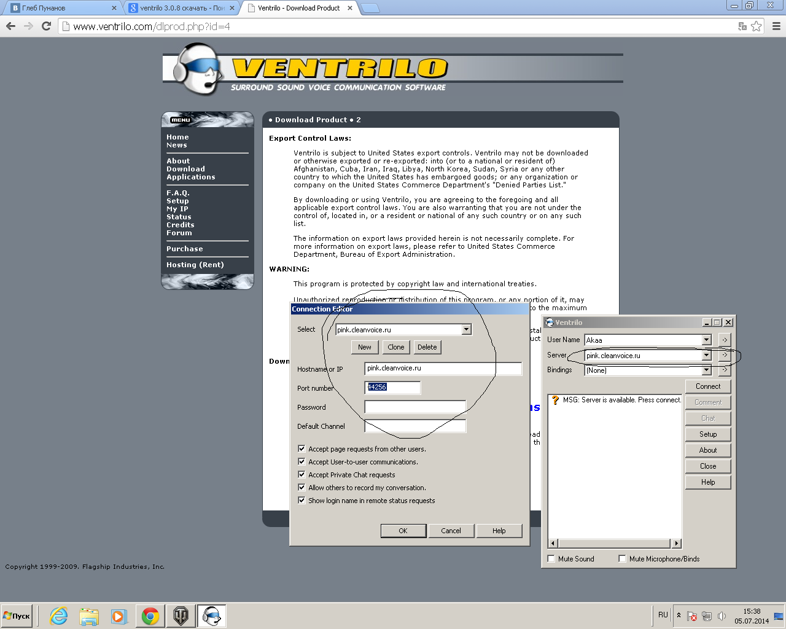Expand the Select dropdown in Connection Editor
786x629 pixels.
[466, 329]
